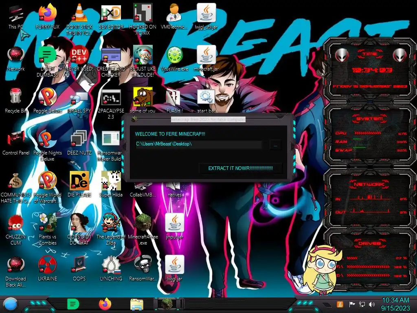Image resolution: width=417 pixels, height=313 pixels.
Task: Open the SEX EDITOR HxD icon
Action: [x=111, y=16]
